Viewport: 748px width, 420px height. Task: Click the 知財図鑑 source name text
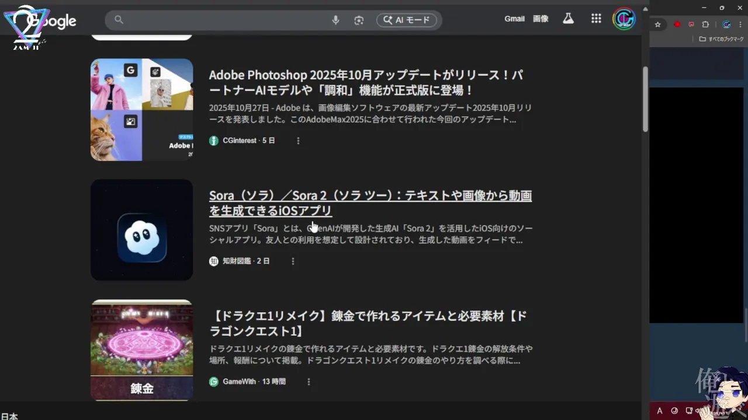coord(237,261)
